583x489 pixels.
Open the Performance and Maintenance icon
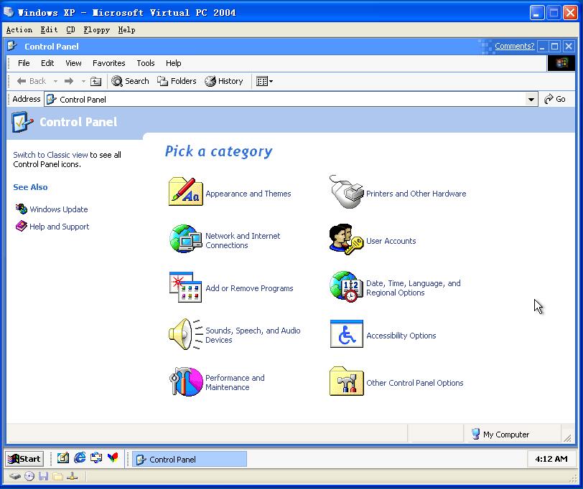pyautogui.click(x=185, y=381)
